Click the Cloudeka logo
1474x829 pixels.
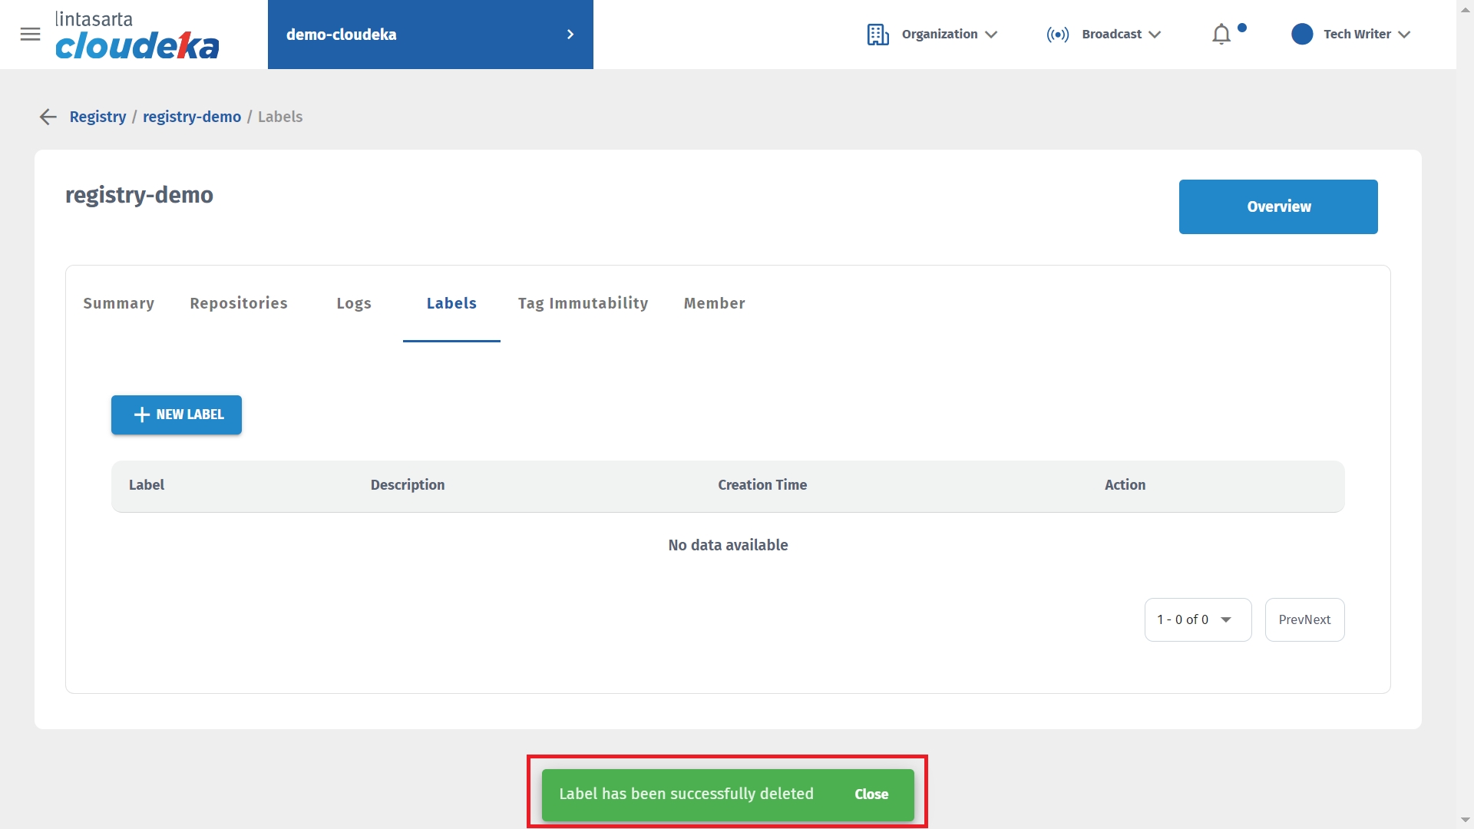coord(137,36)
